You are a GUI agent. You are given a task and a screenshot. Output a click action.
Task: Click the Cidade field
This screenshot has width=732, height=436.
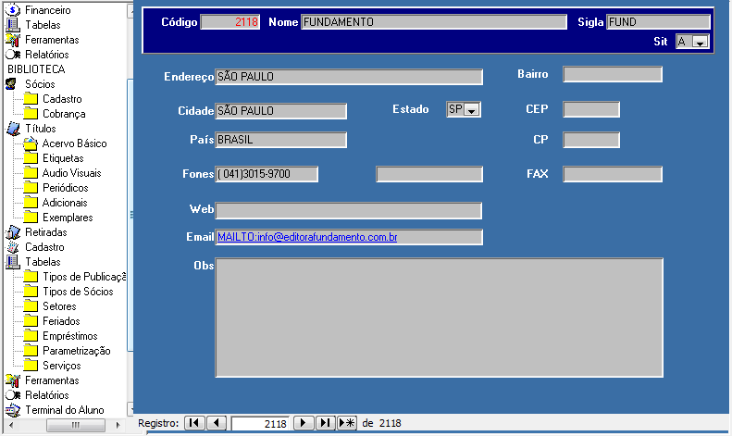280,111
